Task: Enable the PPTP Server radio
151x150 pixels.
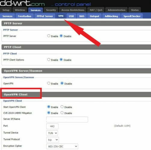Action: pos(49,36)
